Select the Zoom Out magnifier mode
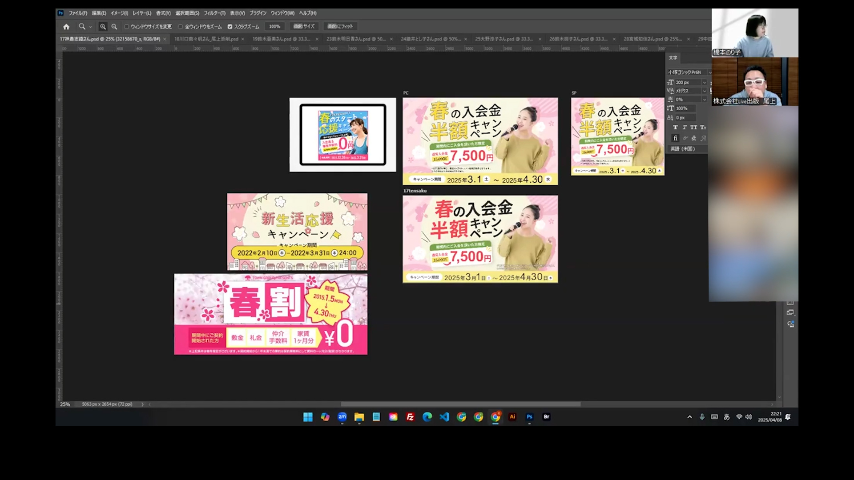The image size is (854, 480). click(x=114, y=27)
